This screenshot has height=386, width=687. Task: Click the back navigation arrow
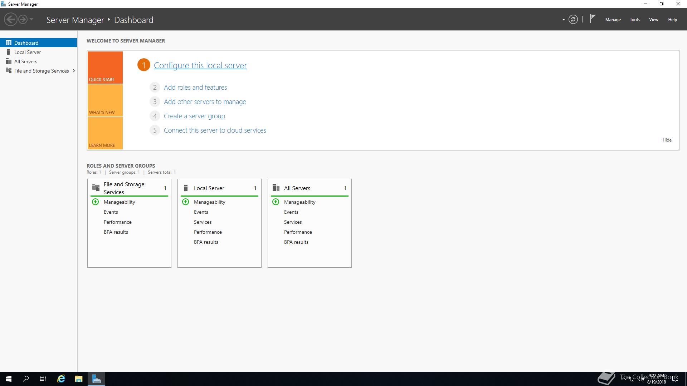click(x=11, y=19)
